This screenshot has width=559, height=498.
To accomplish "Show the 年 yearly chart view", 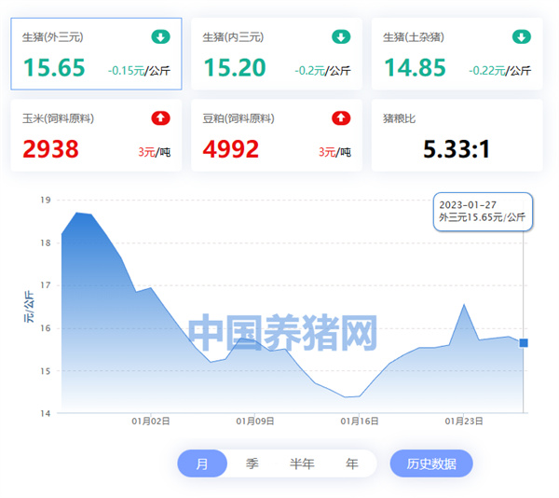I will click(x=351, y=463).
